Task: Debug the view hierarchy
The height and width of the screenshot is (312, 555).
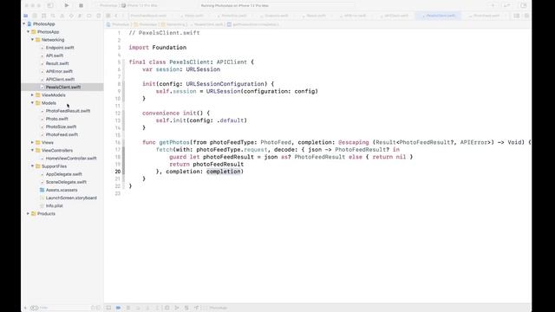Action: pyautogui.click(x=167, y=308)
